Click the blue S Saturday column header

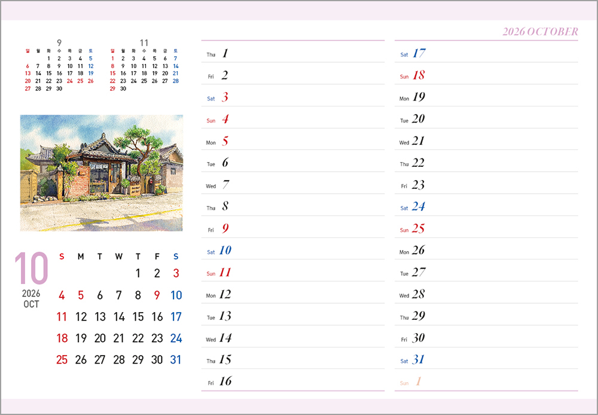[176, 256]
